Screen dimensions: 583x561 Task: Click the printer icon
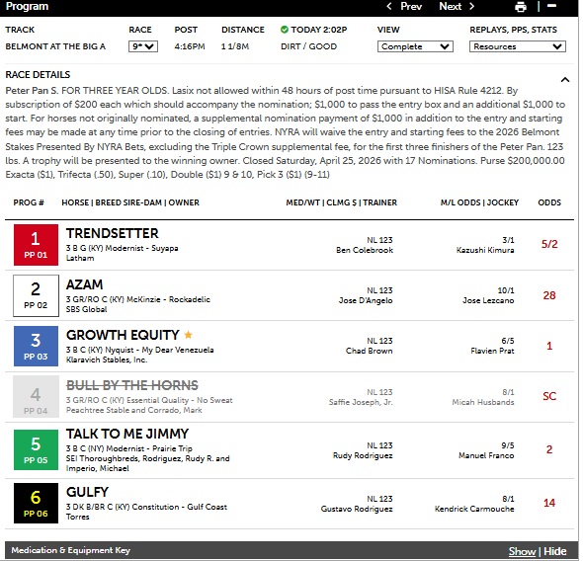point(520,7)
